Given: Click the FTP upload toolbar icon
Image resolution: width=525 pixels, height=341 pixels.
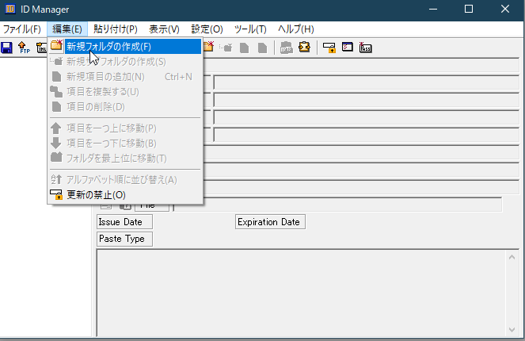Looking at the screenshot, I should click(x=24, y=48).
